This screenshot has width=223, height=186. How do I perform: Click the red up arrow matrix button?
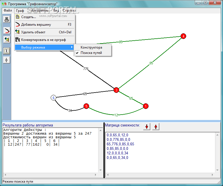(x=156, y=126)
